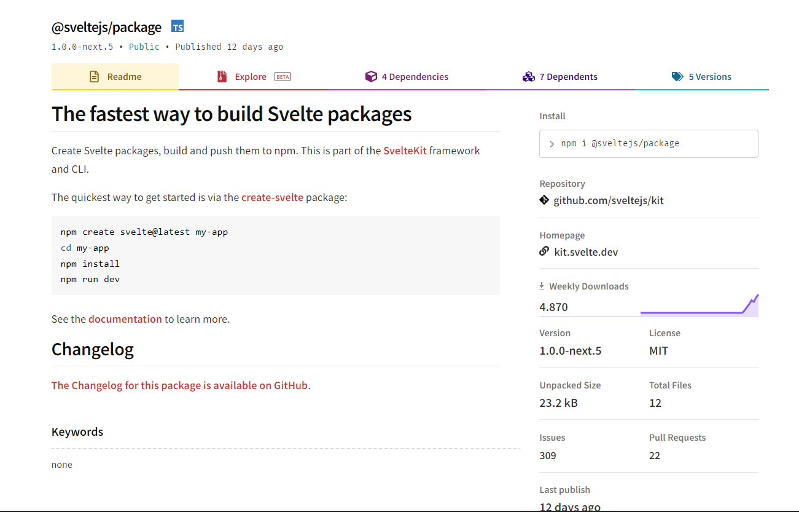Visit the kit.svelte.dev homepage link

(586, 252)
